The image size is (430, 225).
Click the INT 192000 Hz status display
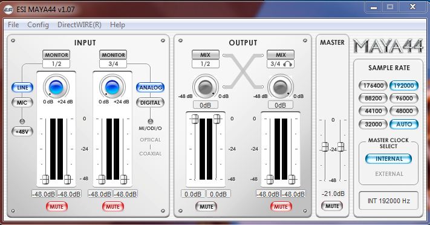click(x=389, y=201)
